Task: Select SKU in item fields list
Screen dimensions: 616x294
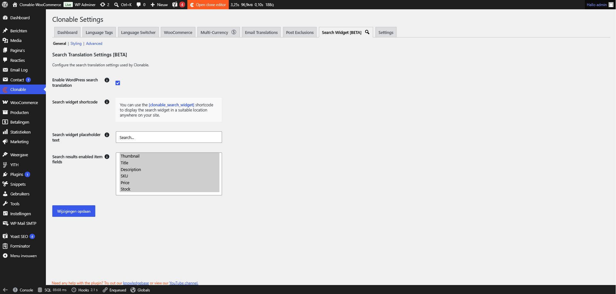Action: click(x=169, y=176)
